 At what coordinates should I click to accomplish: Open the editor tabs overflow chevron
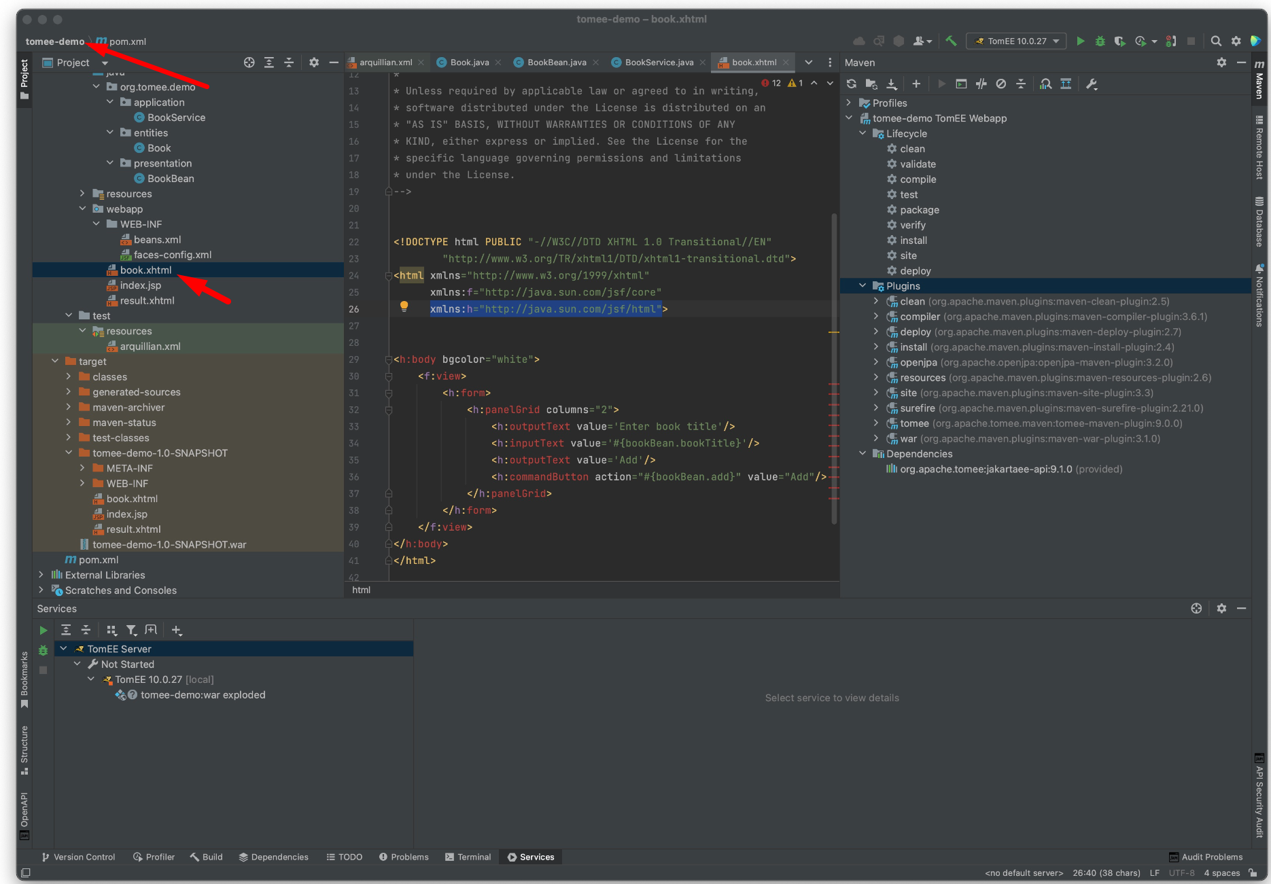tap(809, 63)
